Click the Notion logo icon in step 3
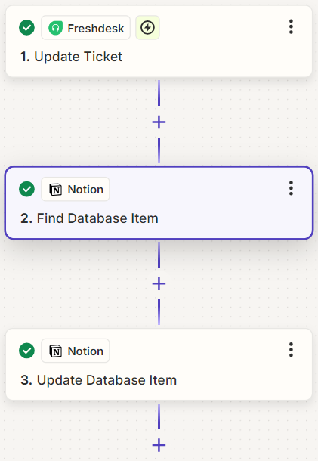The image size is (318, 461). [x=56, y=351]
